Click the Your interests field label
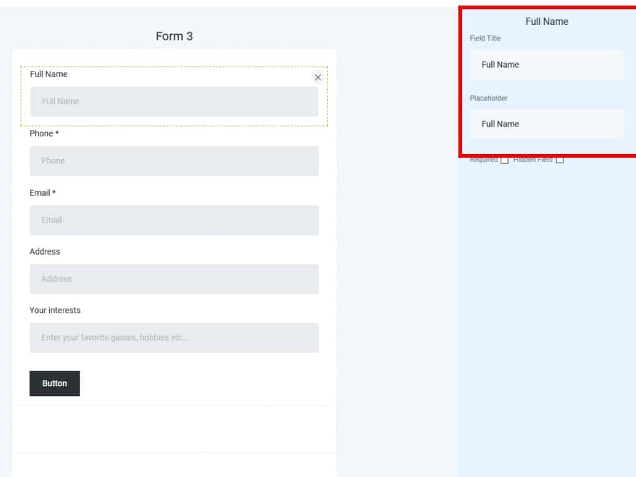The image size is (636, 477). coord(55,310)
